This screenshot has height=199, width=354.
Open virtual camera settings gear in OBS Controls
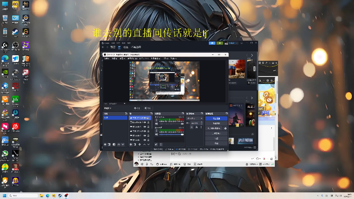pyautogui.click(x=225, y=128)
